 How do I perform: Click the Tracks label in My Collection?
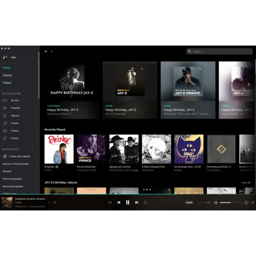point(14,123)
